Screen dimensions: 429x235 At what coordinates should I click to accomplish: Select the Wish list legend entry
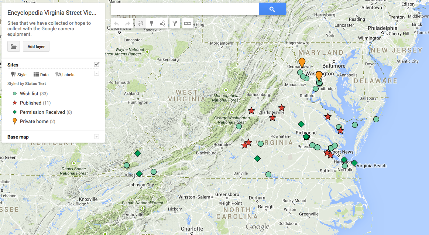30,94
